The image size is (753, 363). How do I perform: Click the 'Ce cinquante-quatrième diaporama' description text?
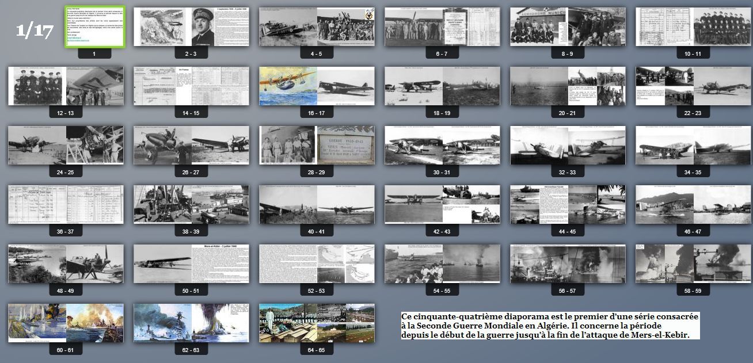(550, 326)
